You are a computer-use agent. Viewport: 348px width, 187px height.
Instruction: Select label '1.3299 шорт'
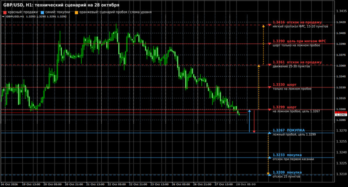pos(285,107)
